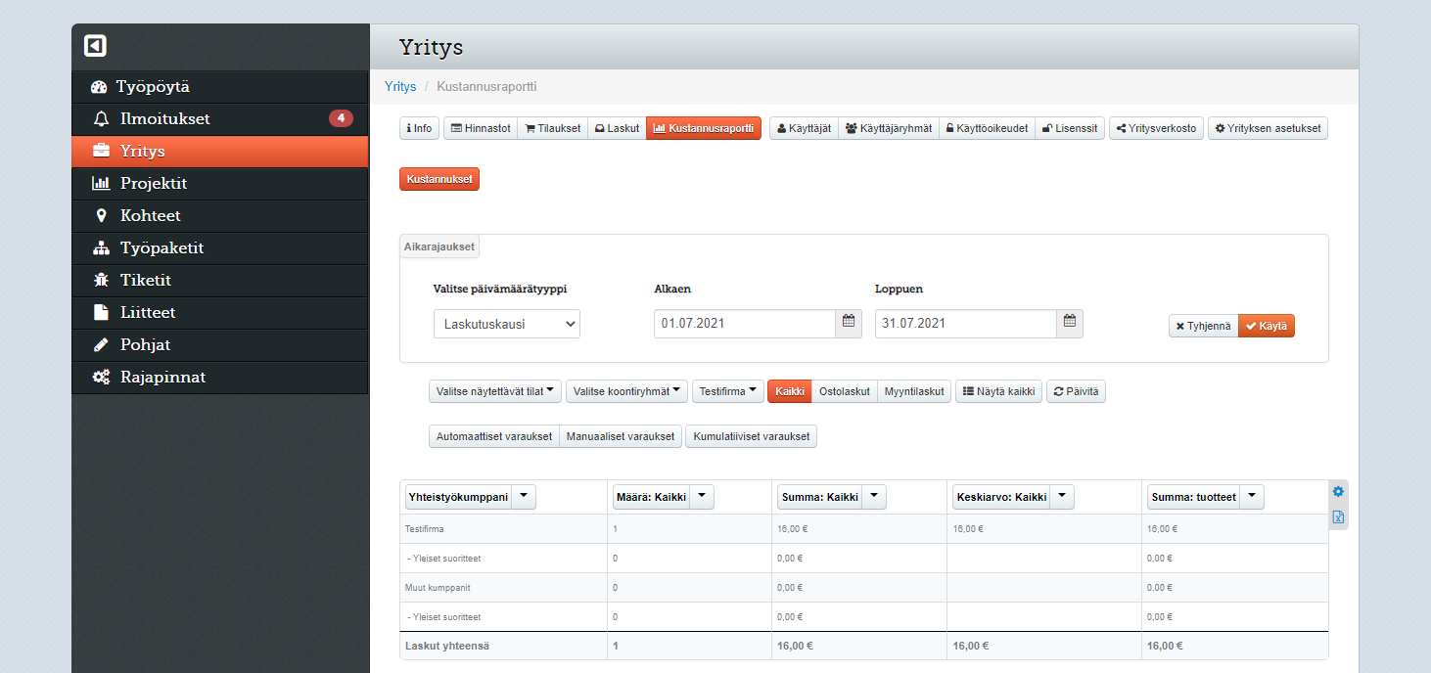Toggle Manuaaliset varaukset
This screenshot has width=1431, height=673.
(621, 436)
